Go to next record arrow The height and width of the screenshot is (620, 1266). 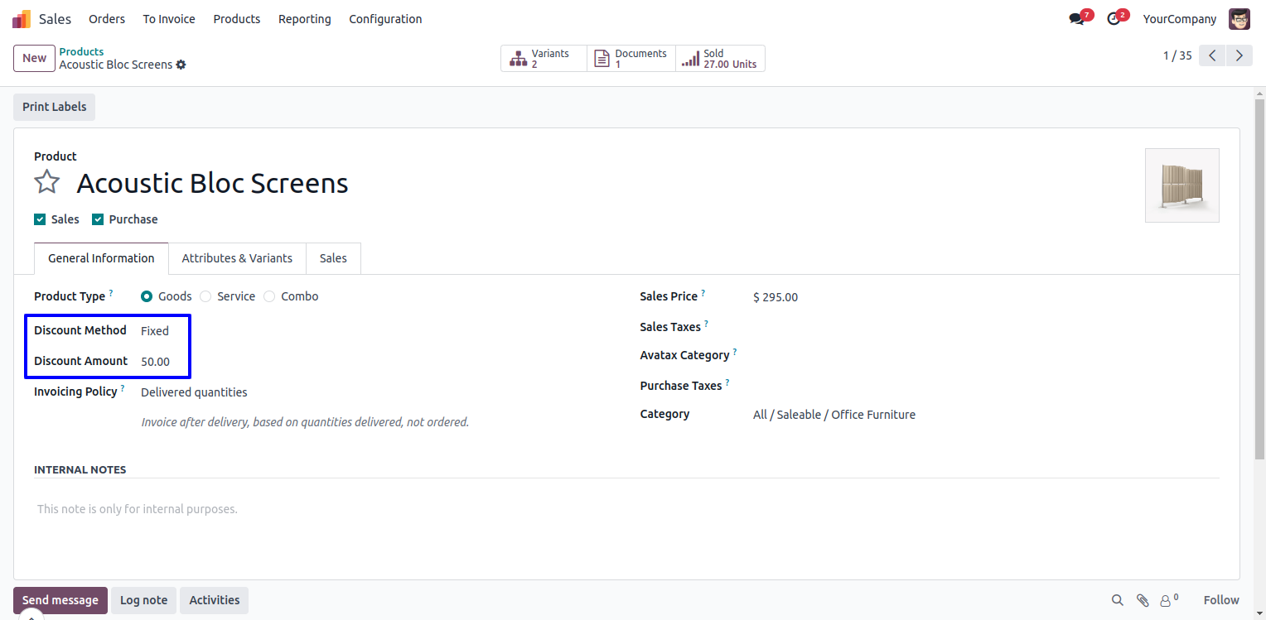point(1239,55)
